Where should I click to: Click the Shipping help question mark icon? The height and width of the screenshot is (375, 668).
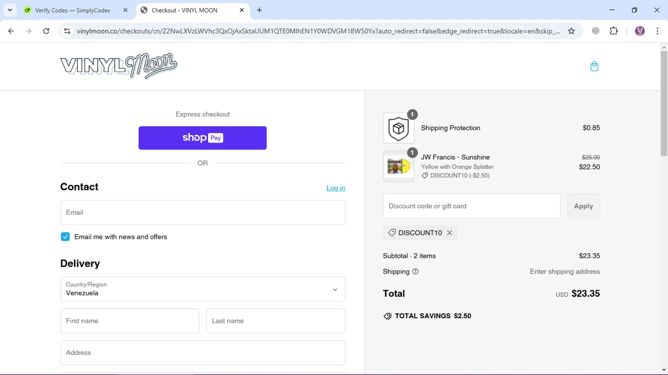415,271
